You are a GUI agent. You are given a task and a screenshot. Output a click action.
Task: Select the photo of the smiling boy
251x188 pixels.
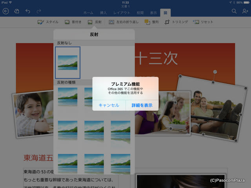(x=33, y=114)
